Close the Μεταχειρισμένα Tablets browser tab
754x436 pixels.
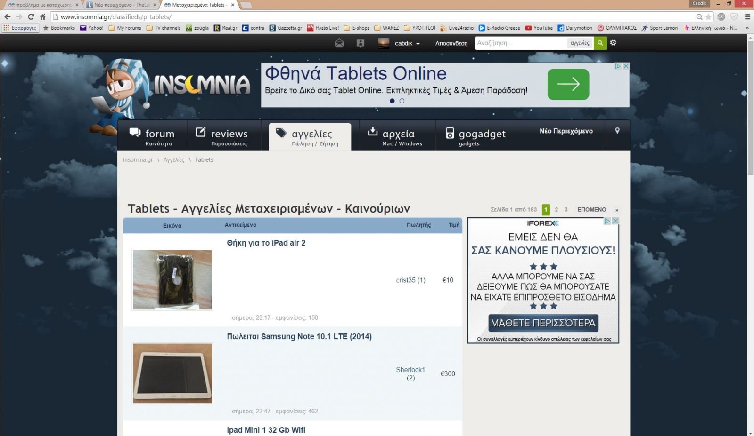233,5
